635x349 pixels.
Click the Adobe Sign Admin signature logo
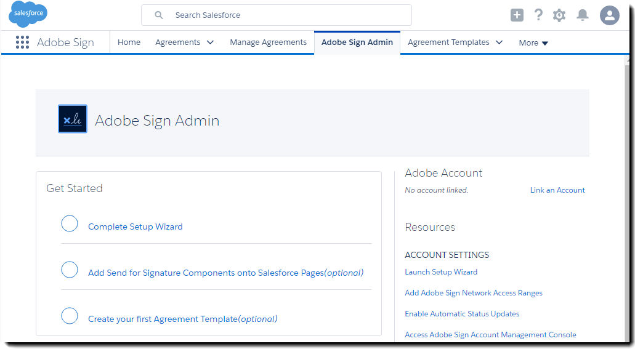[73, 119]
